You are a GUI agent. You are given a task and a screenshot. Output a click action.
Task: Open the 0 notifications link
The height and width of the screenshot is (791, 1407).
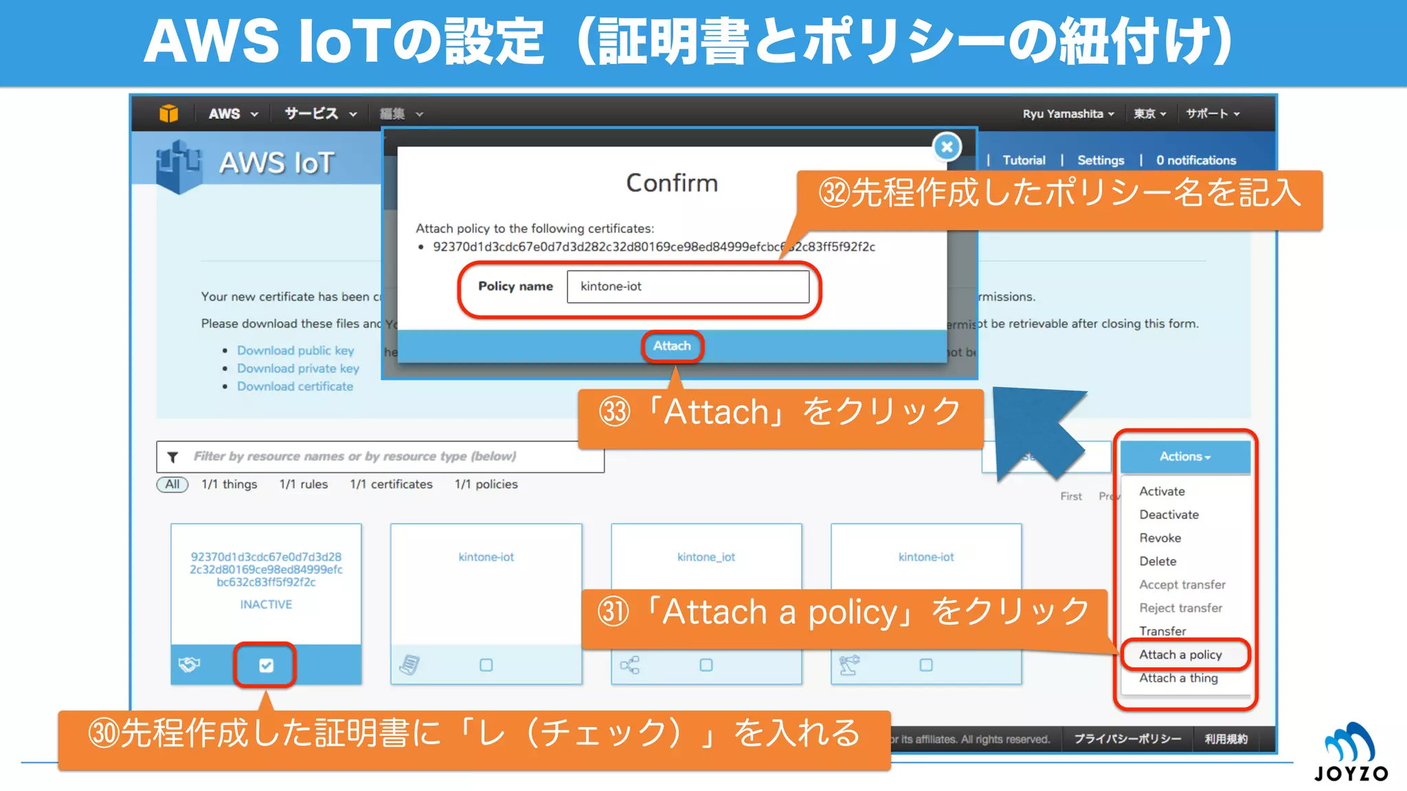[1196, 160]
